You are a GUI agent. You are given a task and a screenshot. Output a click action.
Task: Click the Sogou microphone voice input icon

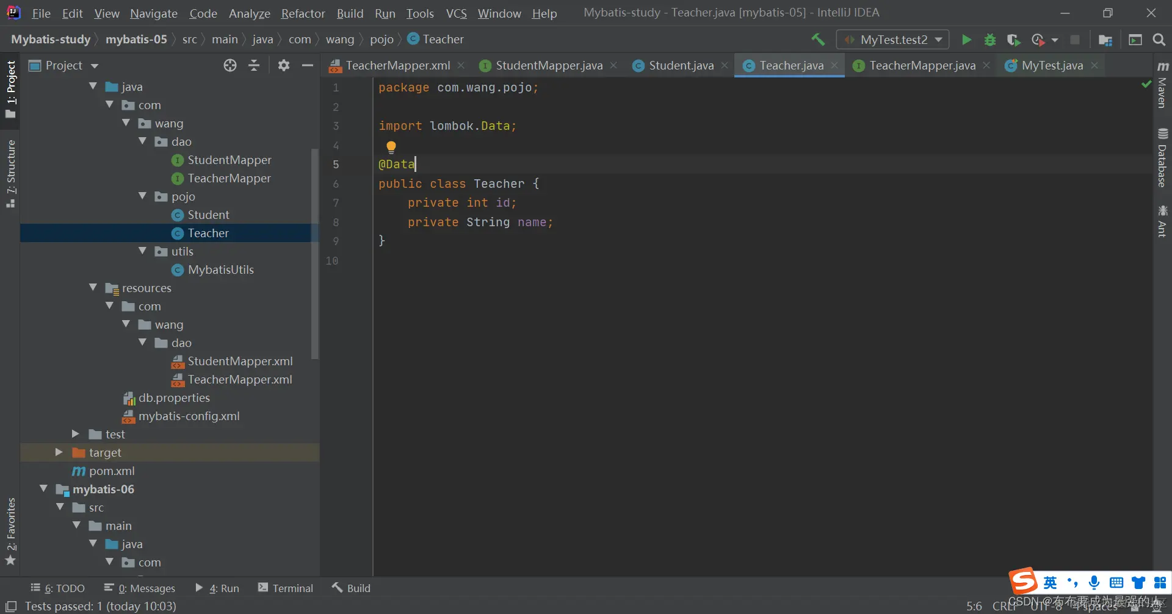click(x=1094, y=582)
